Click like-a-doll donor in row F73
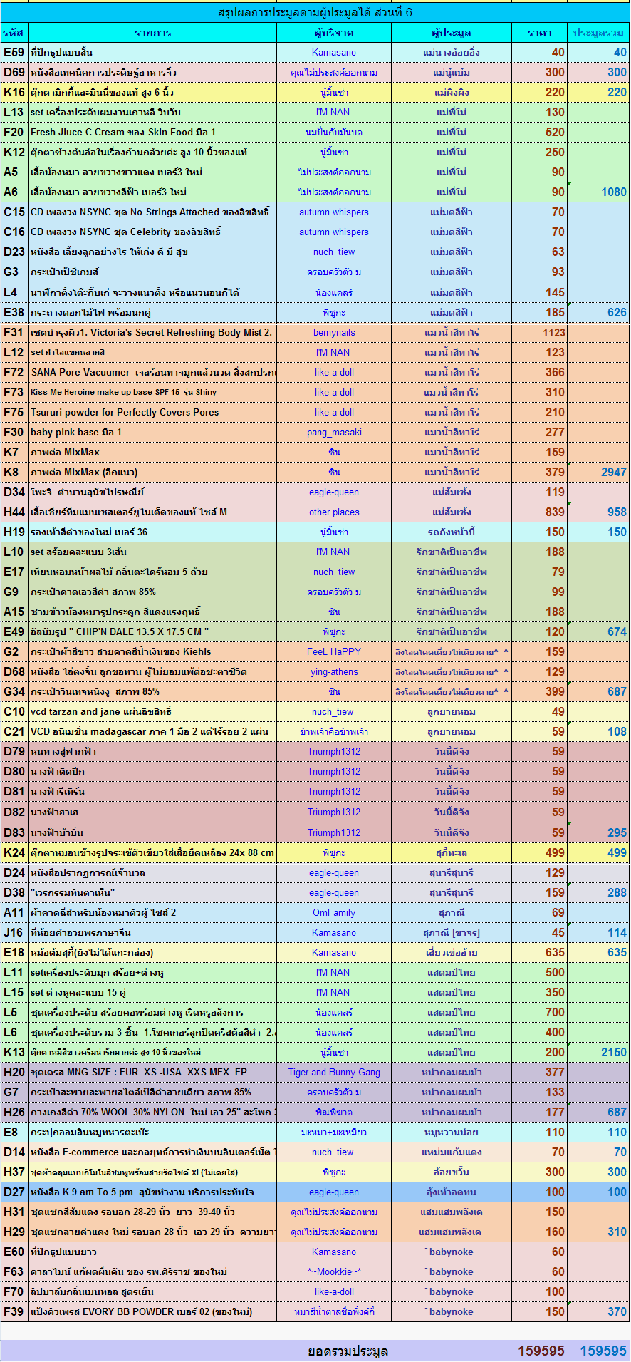 (x=334, y=392)
